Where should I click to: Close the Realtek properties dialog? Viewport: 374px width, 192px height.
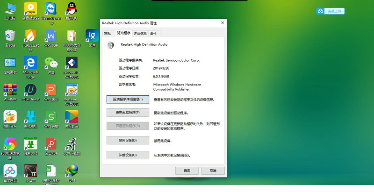click(223, 23)
